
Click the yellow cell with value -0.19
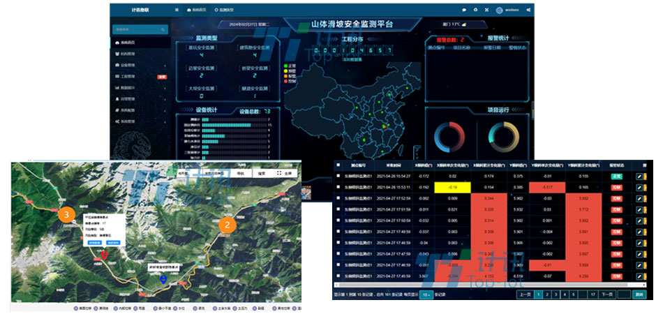pyautogui.click(x=452, y=187)
